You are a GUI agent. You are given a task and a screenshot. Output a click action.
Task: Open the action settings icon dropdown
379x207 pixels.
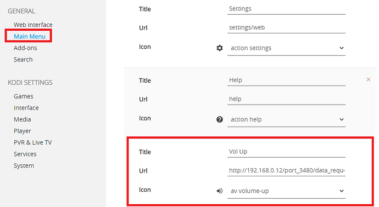click(286, 48)
